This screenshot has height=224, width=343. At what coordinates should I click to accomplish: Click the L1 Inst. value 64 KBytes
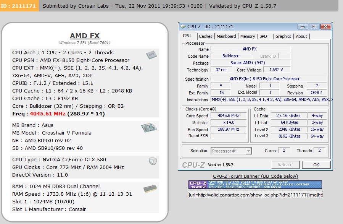click(x=288, y=123)
